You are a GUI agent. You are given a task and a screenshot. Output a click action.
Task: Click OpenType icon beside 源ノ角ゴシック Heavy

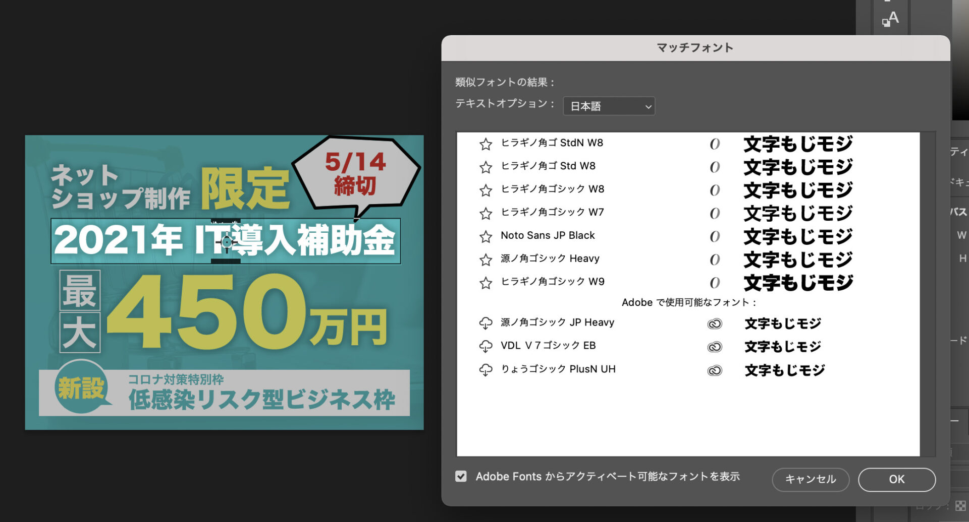pyautogui.click(x=715, y=259)
